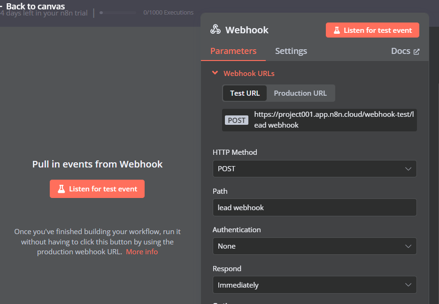The width and height of the screenshot is (439, 304).
Task: Collapse the Webhook URLs section
Action: pos(215,73)
